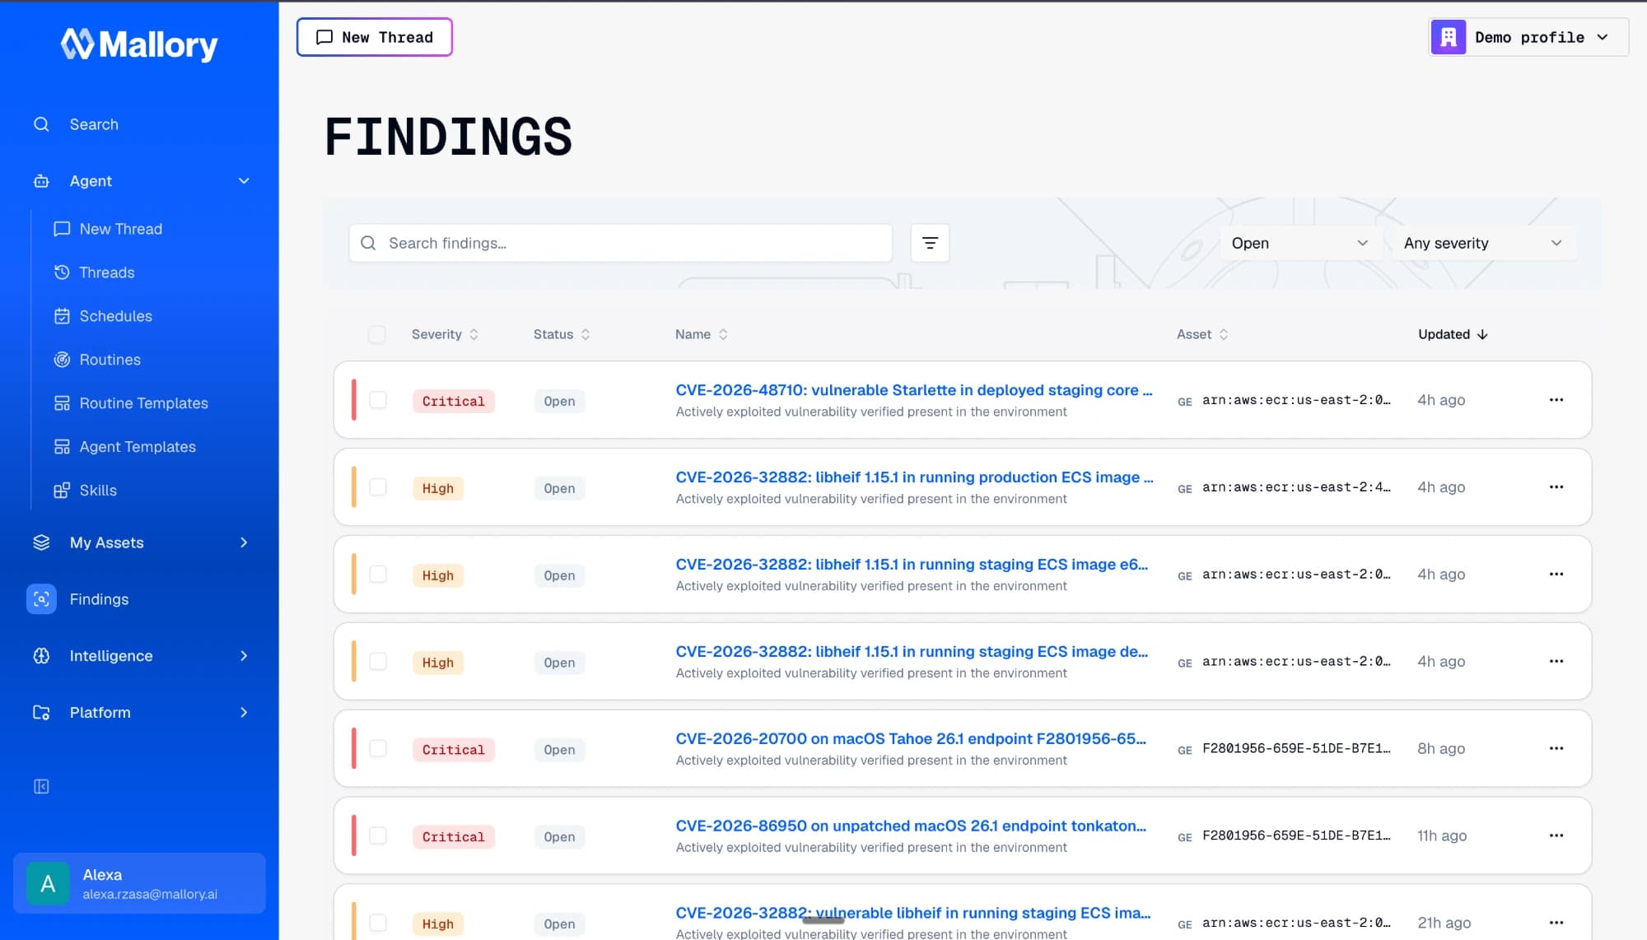
Task: Toggle Updated column descending sort arrow
Action: click(1482, 334)
